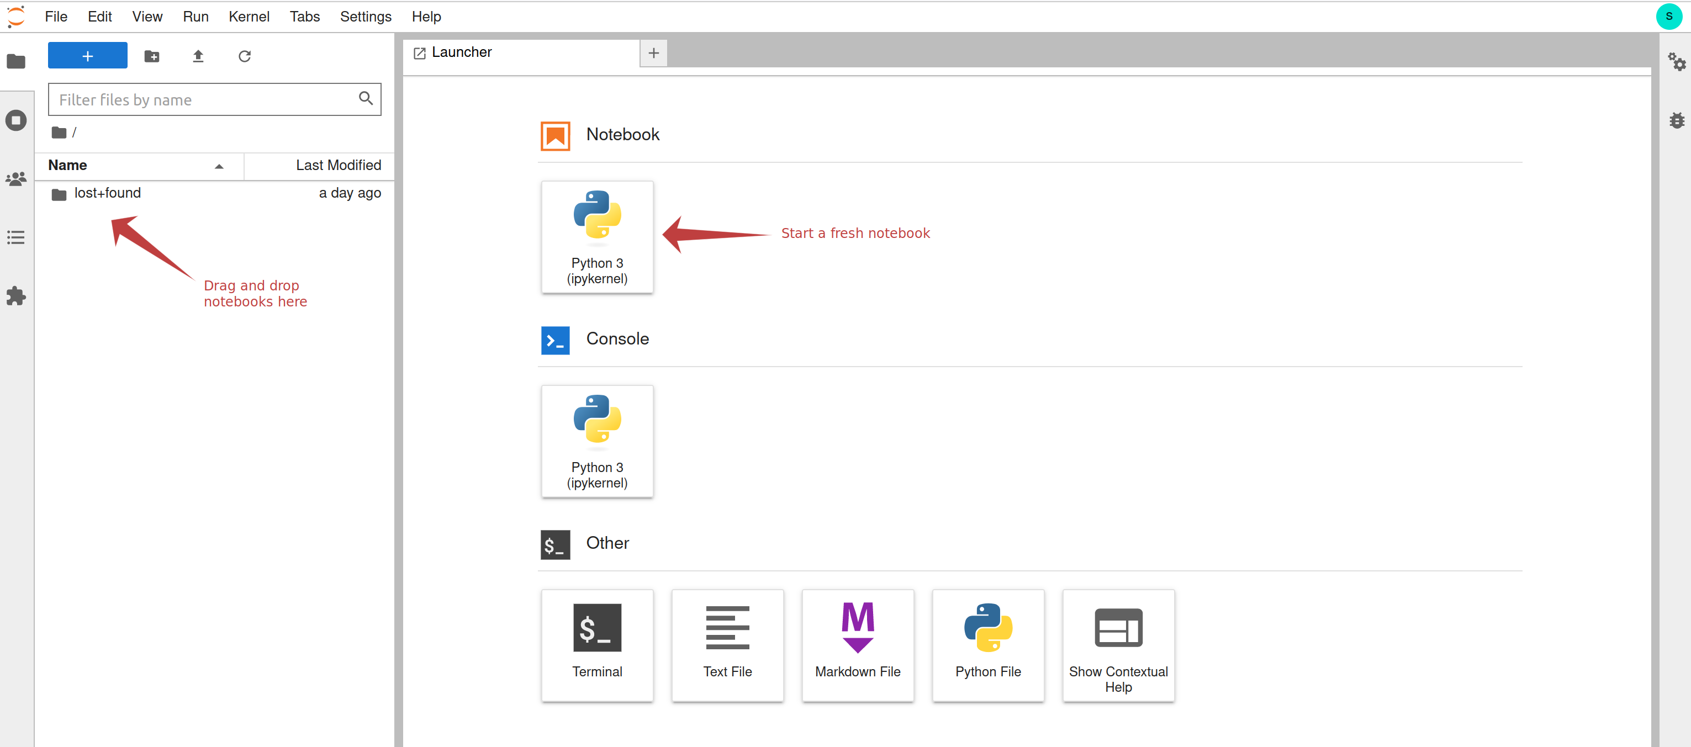Open the Help menu
The image size is (1691, 747).
(x=426, y=17)
